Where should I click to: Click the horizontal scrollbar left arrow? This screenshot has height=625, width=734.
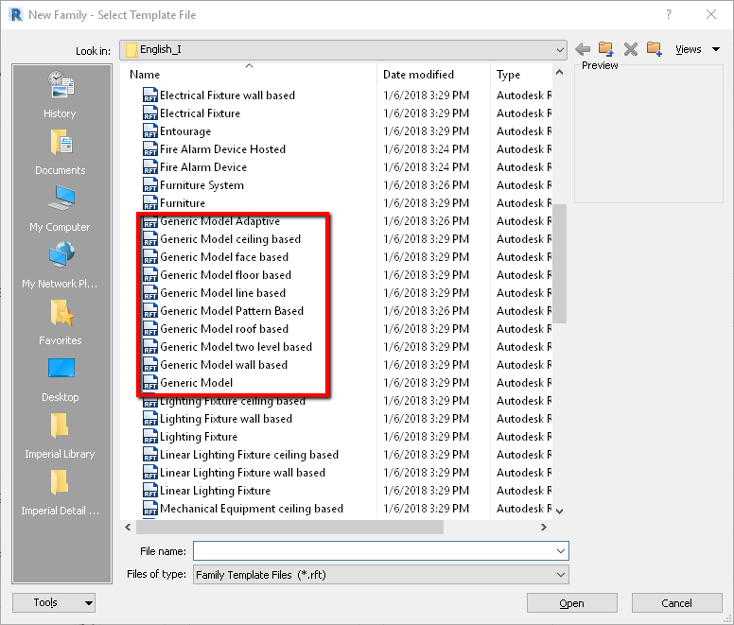(129, 528)
